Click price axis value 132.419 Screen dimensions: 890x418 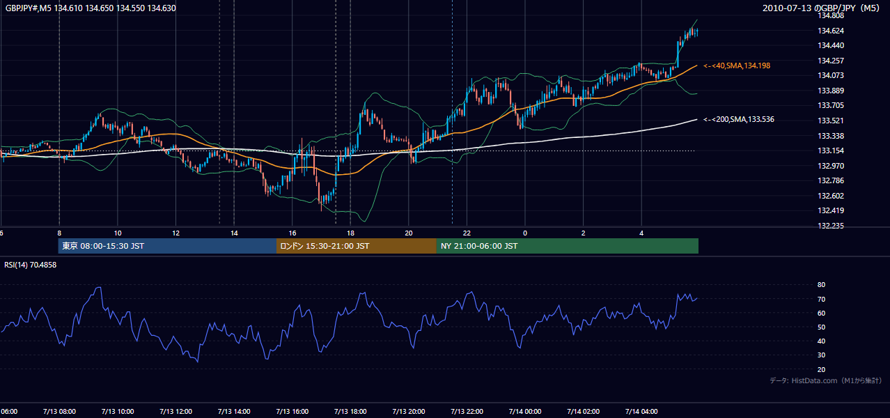point(832,210)
